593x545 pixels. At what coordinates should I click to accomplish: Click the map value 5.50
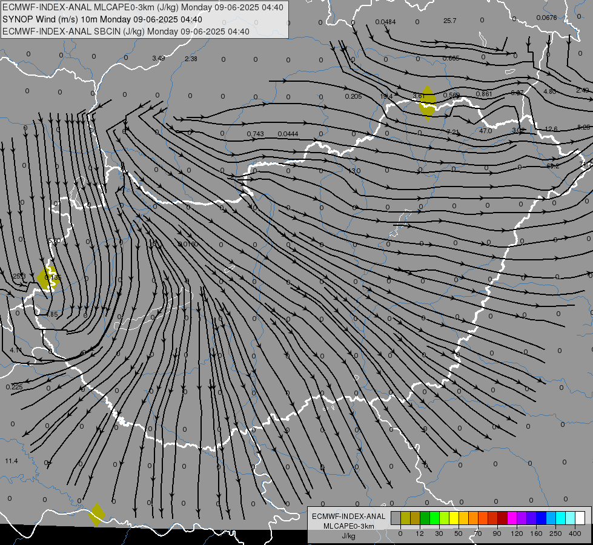[x=55, y=240]
